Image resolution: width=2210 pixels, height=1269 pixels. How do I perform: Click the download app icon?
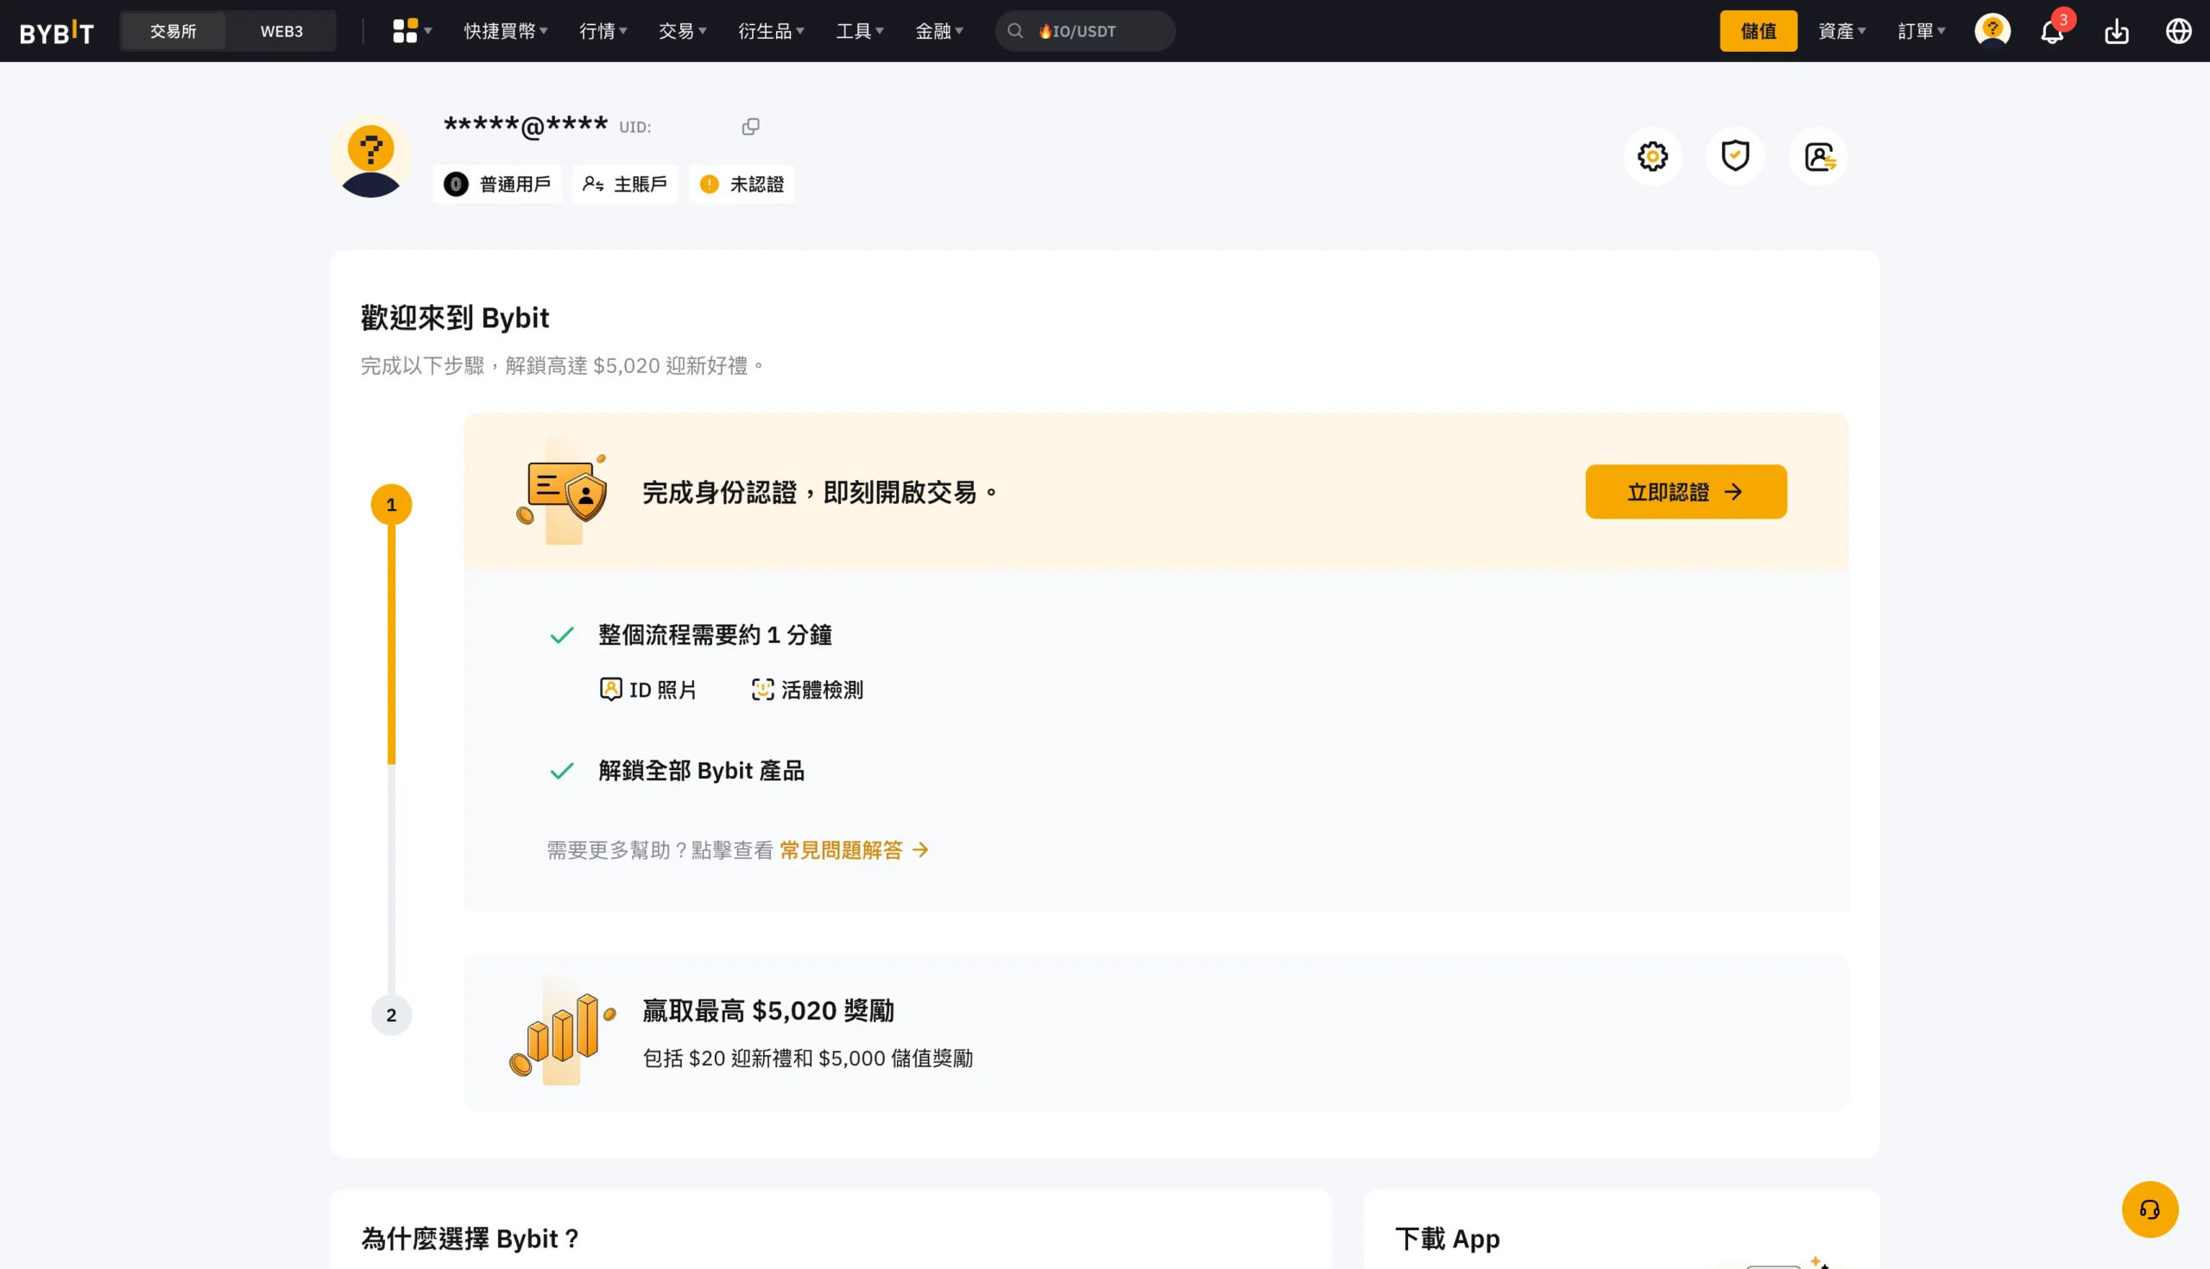point(2117,31)
